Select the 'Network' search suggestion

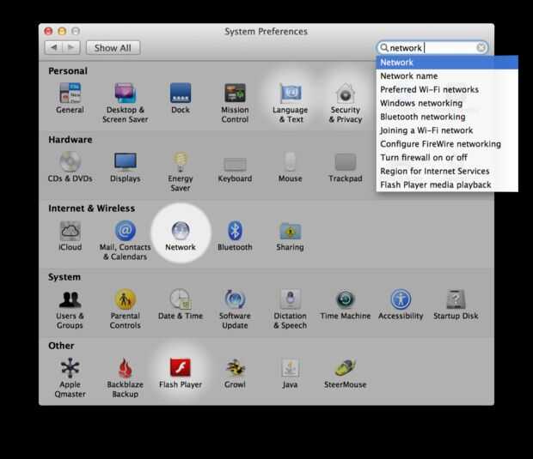tap(447, 63)
